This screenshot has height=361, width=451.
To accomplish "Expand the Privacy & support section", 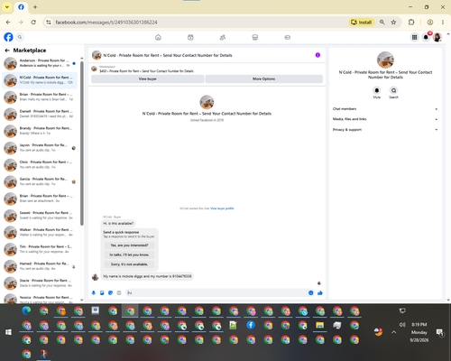I will tap(385, 130).
